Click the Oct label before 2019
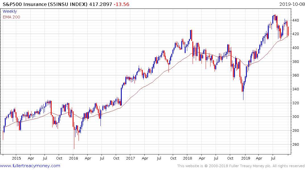 pos(230,158)
